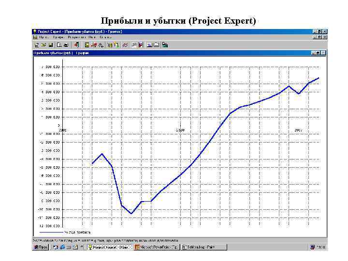Click the blue lined window toolbar icon
Image resolution: width=348 pixels, height=261 pixels.
[149, 45]
